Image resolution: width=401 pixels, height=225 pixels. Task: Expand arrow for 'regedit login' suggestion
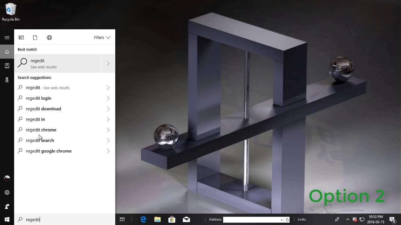(x=108, y=98)
